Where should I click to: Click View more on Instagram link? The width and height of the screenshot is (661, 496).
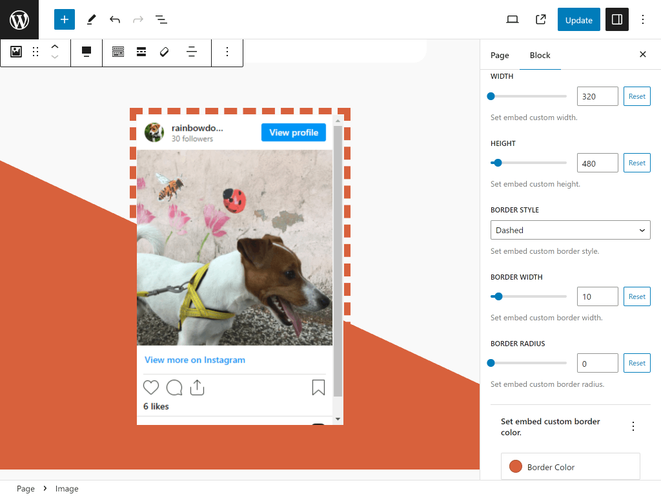(x=195, y=360)
